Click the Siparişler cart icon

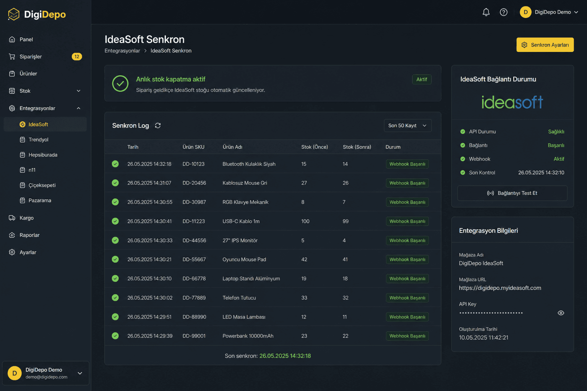[x=12, y=57]
